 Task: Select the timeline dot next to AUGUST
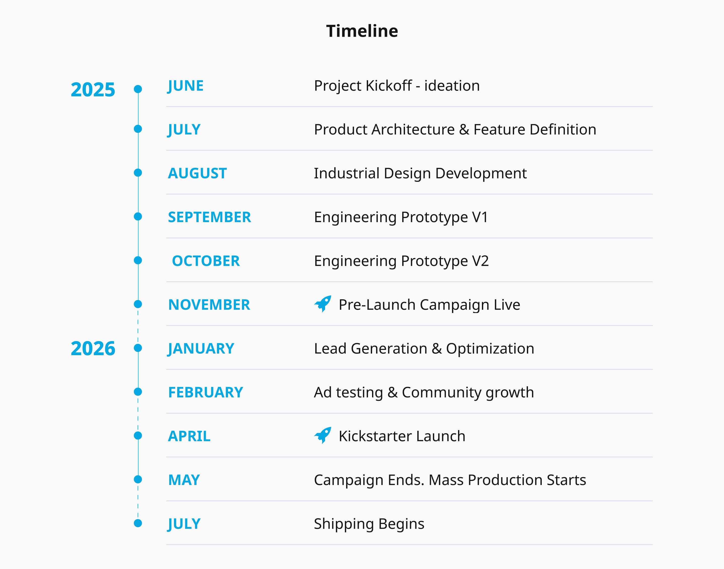coord(138,173)
